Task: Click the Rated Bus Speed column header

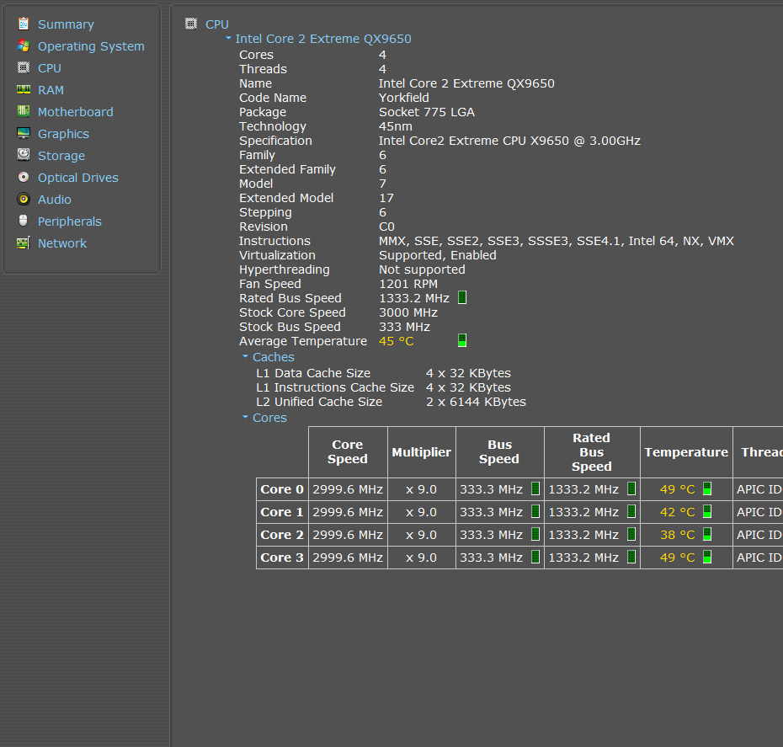Action: tap(592, 452)
